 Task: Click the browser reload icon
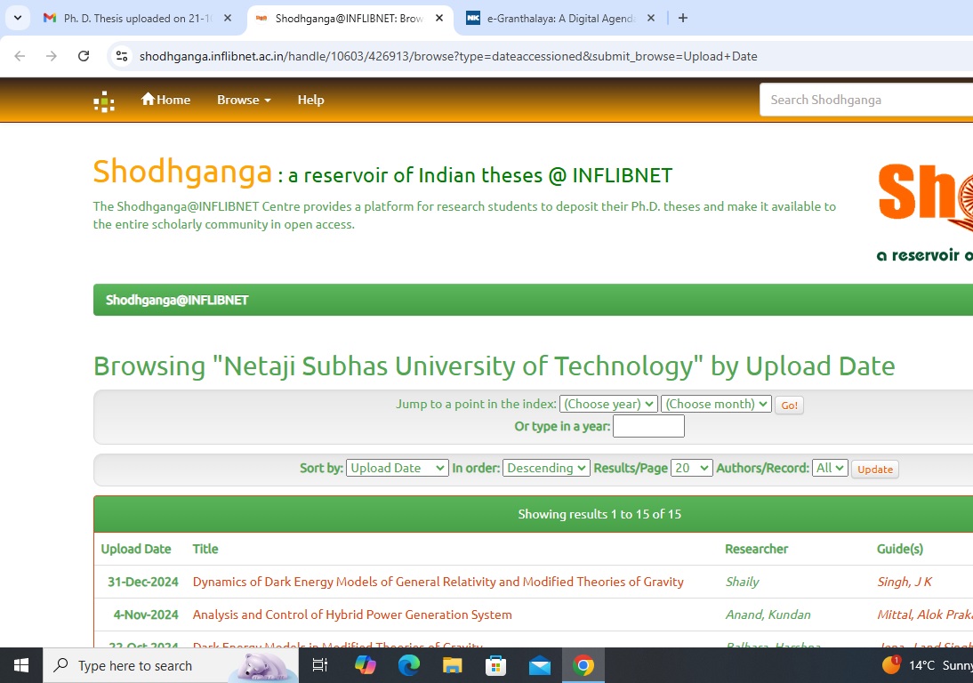point(84,56)
